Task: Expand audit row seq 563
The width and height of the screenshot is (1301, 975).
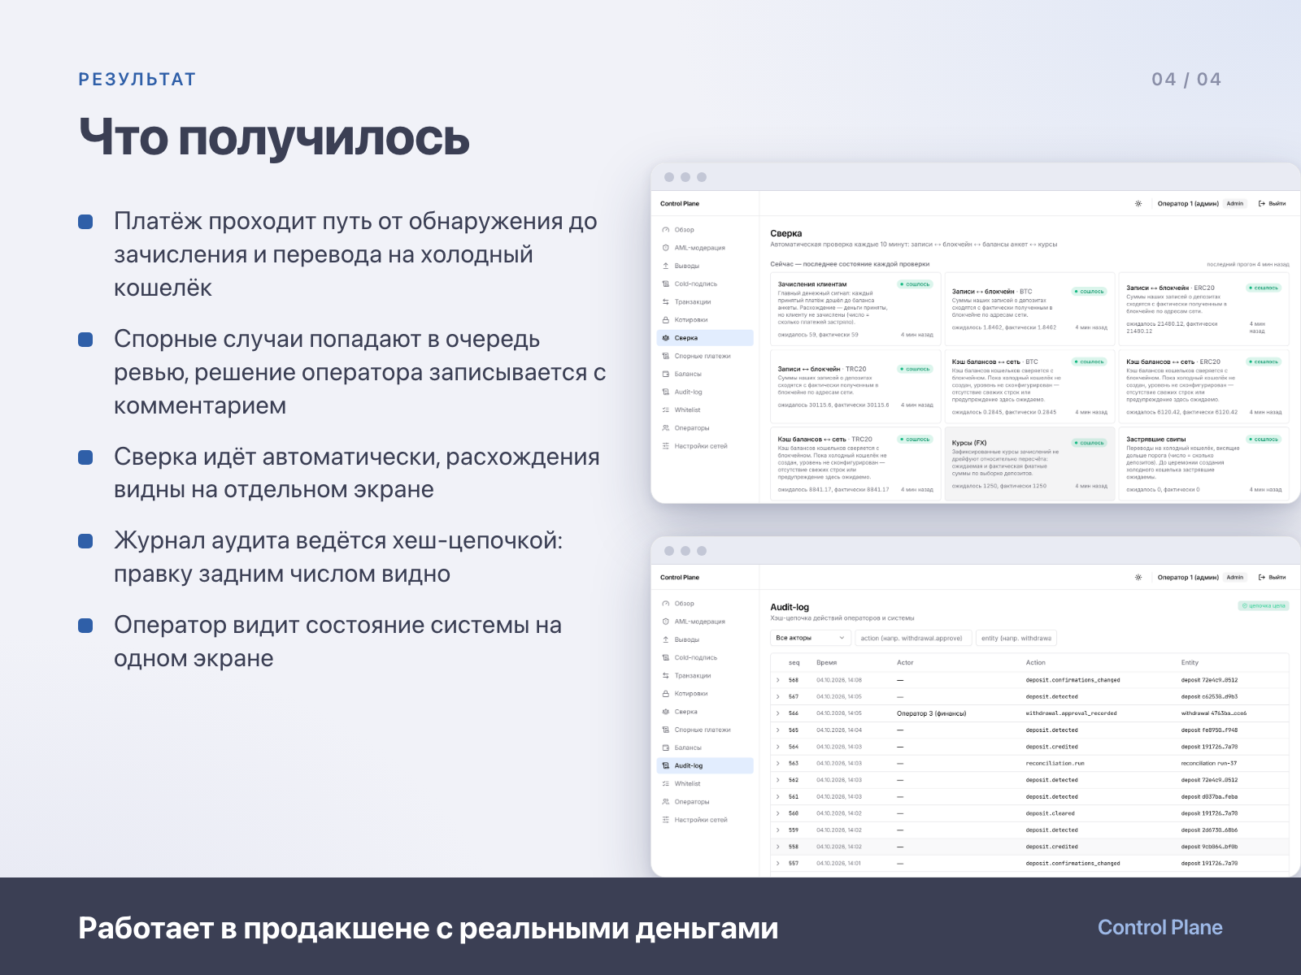Action: click(x=778, y=764)
